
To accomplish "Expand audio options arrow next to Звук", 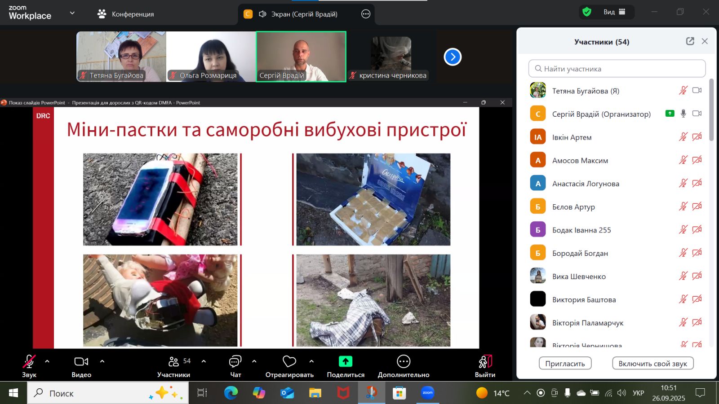I will (47, 361).
